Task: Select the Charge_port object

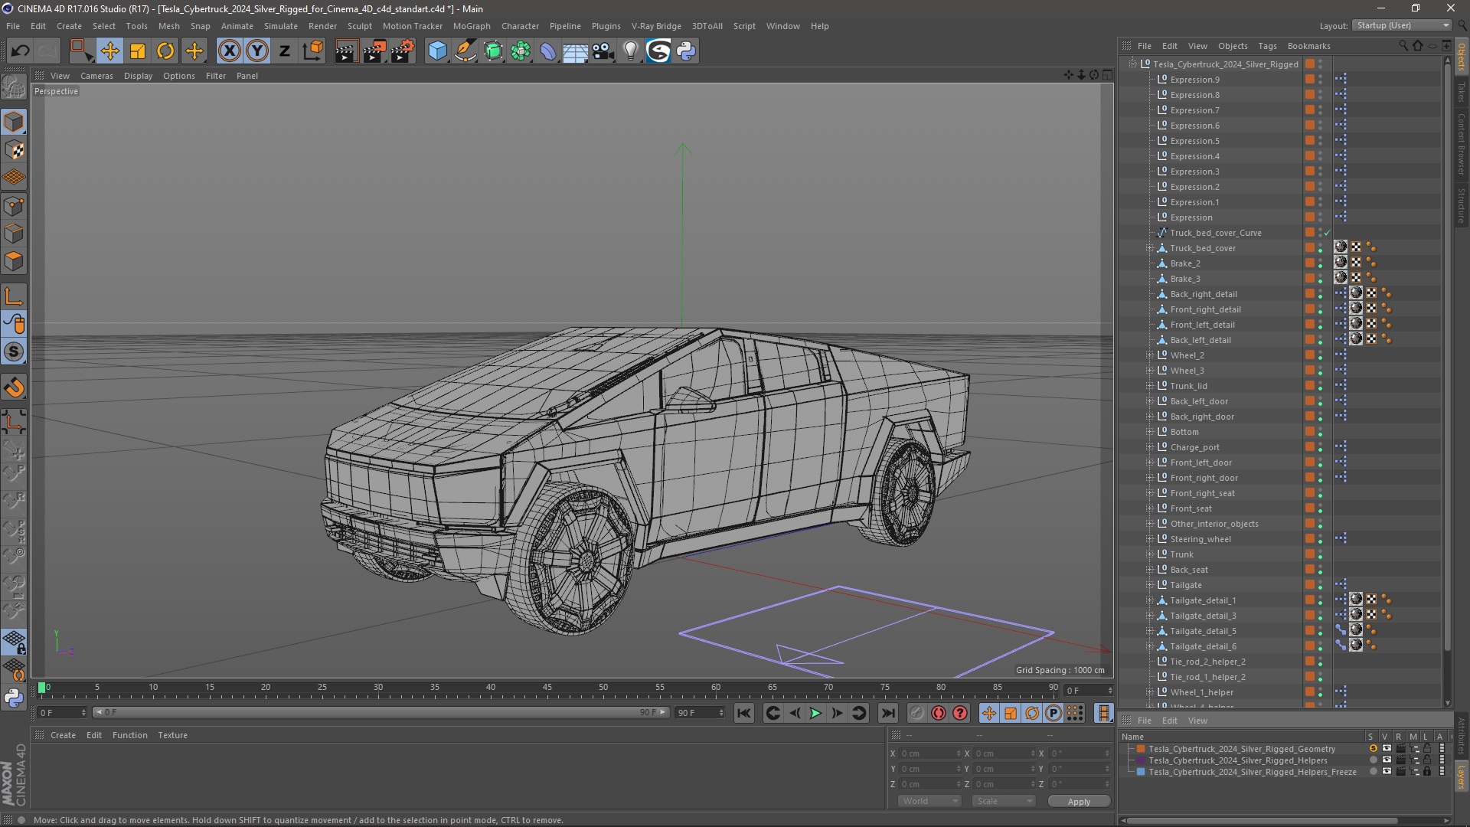Action: coord(1194,447)
